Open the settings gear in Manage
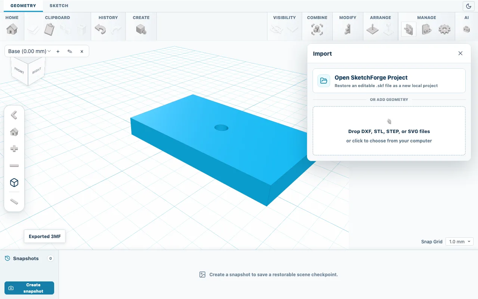 (x=444, y=29)
